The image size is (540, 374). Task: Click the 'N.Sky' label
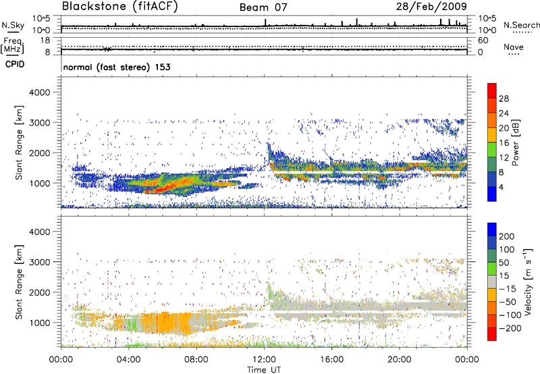coord(13,25)
